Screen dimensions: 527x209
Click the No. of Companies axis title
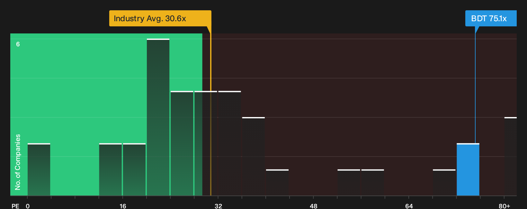pyautogui.click(x=18, y=162)
